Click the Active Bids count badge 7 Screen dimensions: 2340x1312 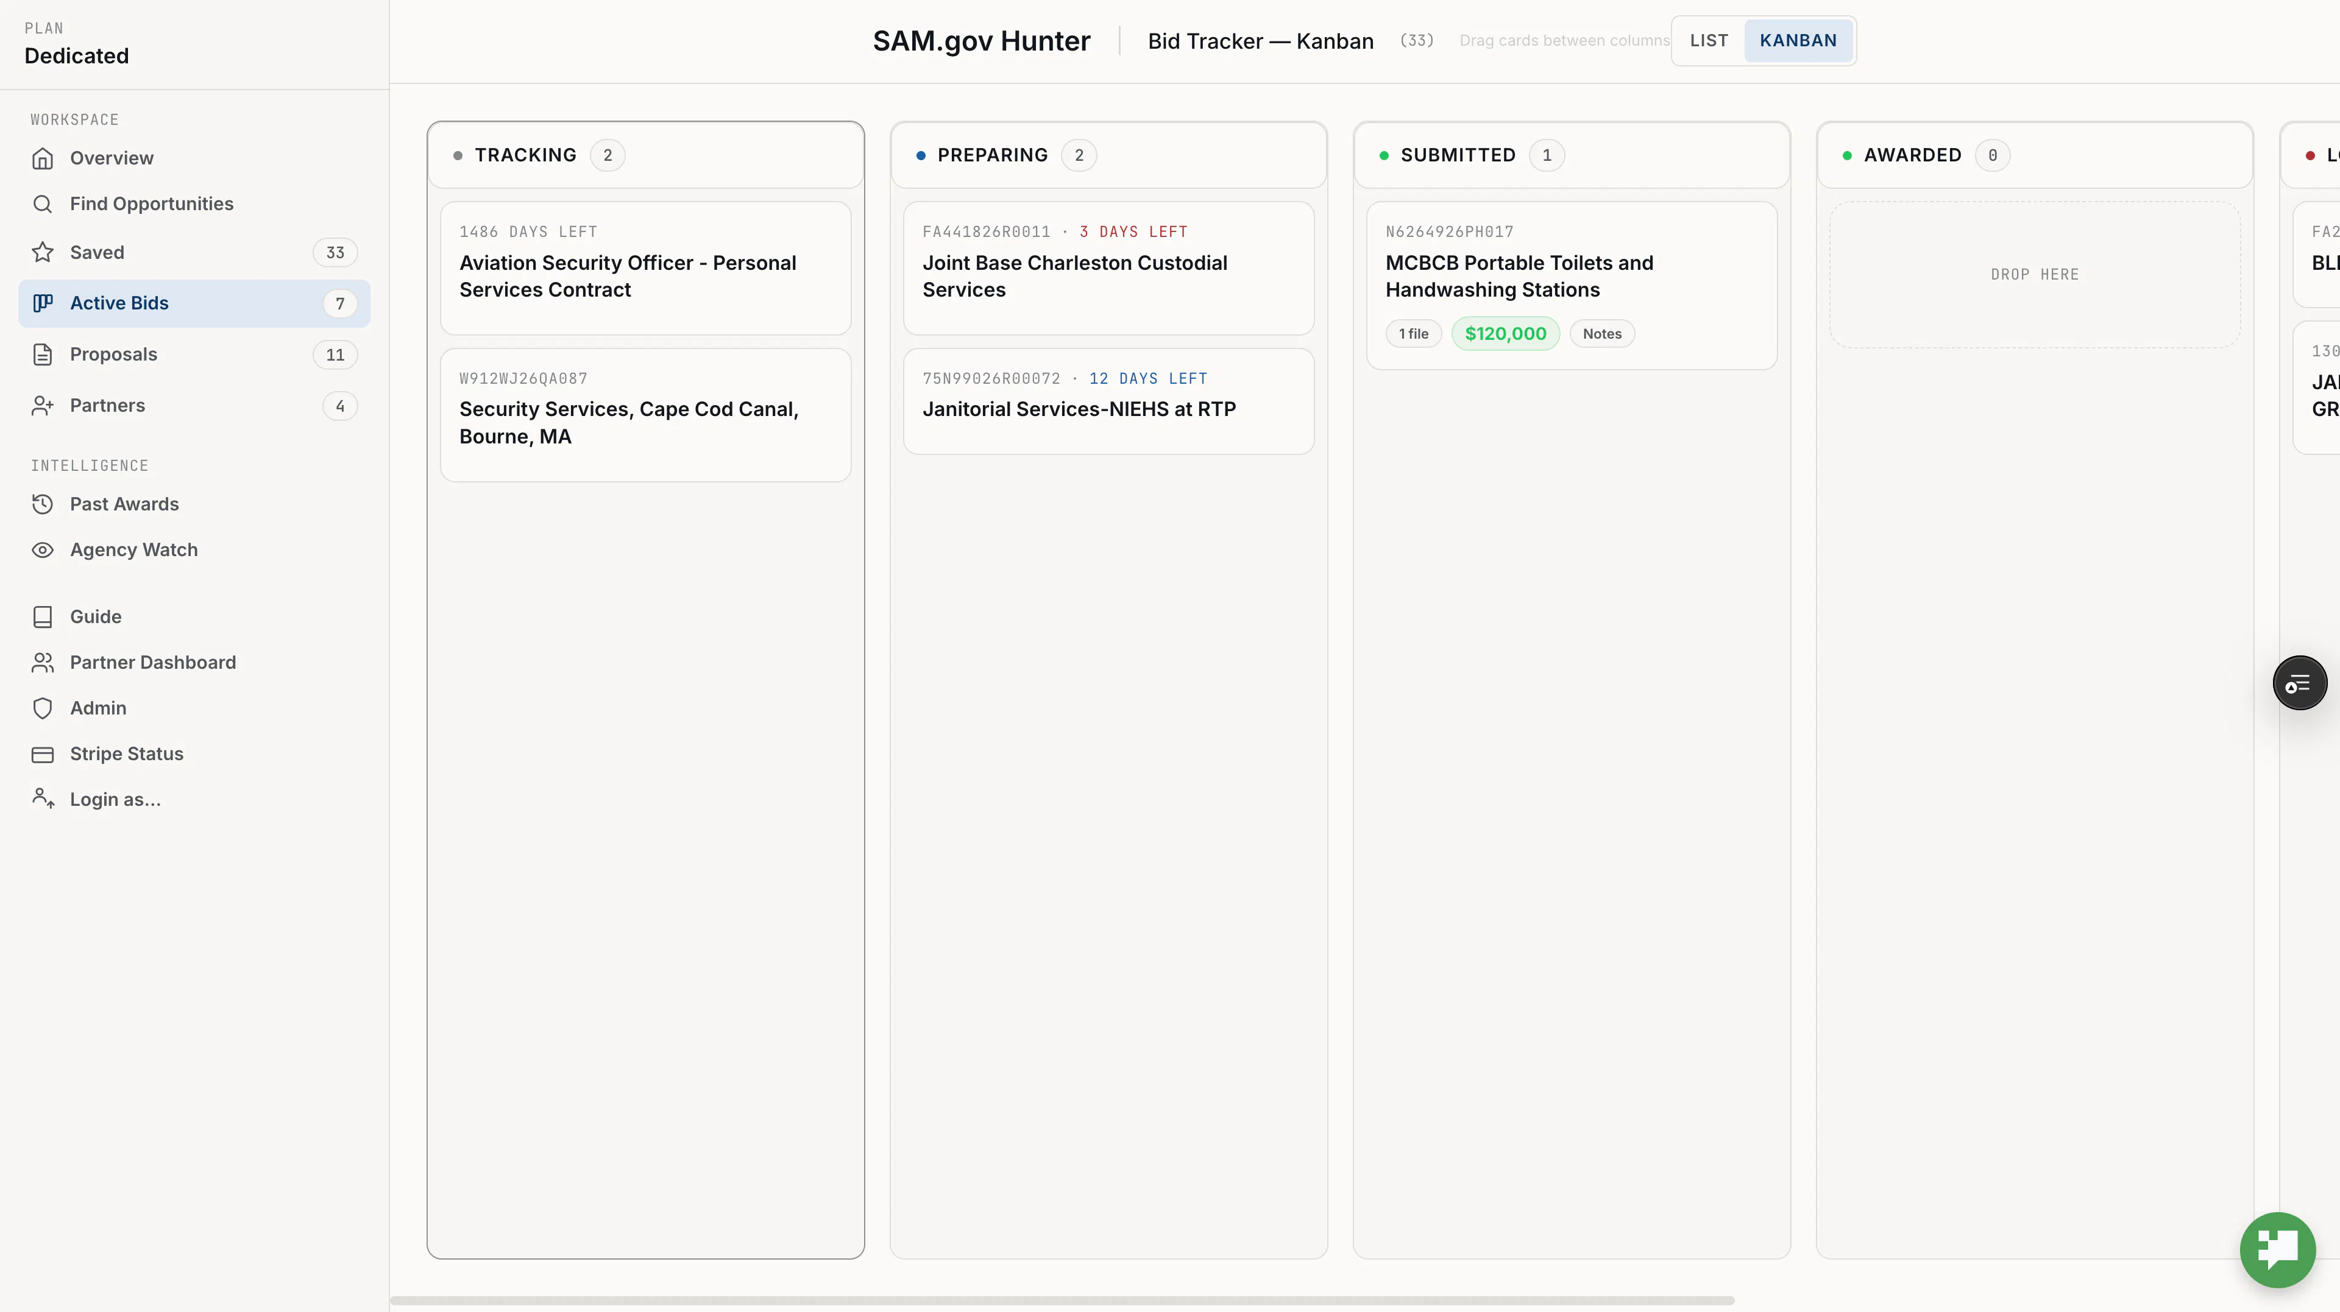tap(340, 303)
